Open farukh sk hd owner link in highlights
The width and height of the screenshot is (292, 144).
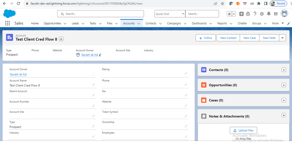click(90, 55)
